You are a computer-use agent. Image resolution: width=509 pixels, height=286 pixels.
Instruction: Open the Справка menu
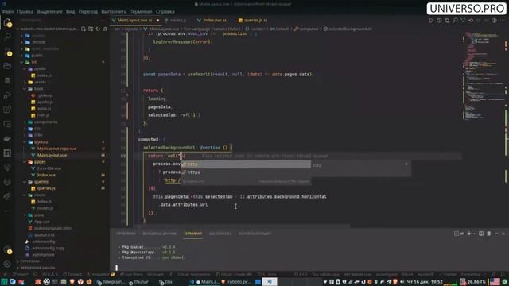point(165,11)
